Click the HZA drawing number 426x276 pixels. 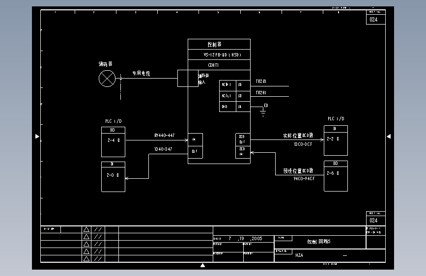click(299, 255)
